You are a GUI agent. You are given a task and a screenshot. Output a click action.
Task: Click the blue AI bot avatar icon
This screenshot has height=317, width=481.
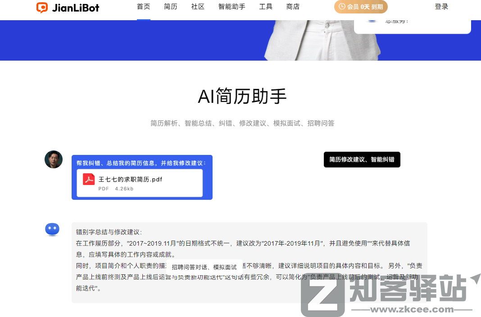click(52, 229)
